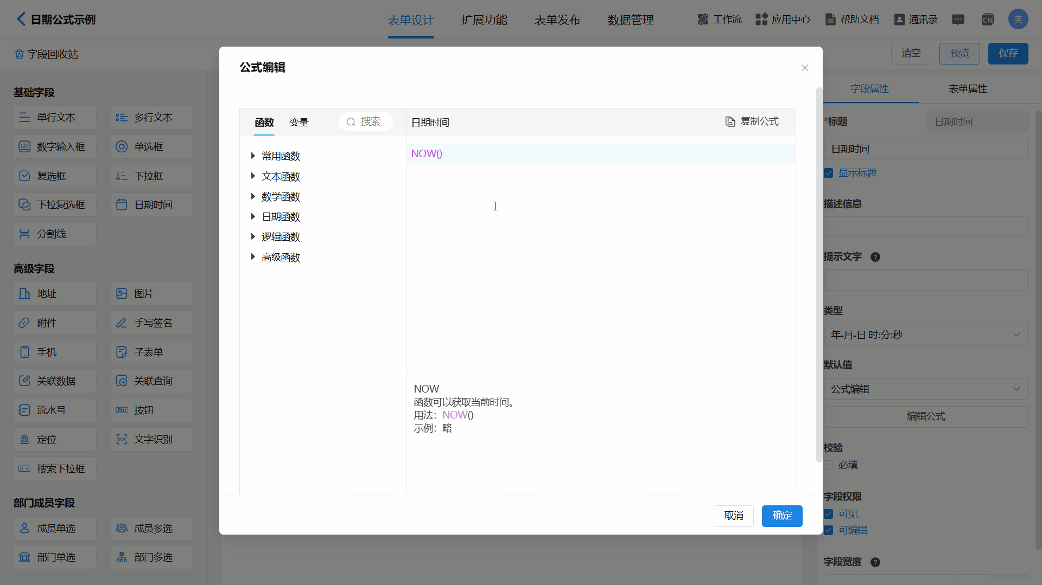Click the 文字识别 OCR icon
Image resolution: width=1042 pixels, height=585 pixels.
click(122, 439)
